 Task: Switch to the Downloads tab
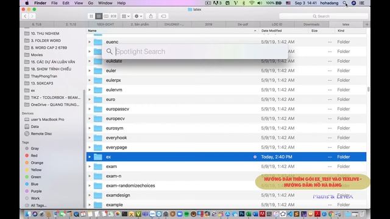[311, 24]
